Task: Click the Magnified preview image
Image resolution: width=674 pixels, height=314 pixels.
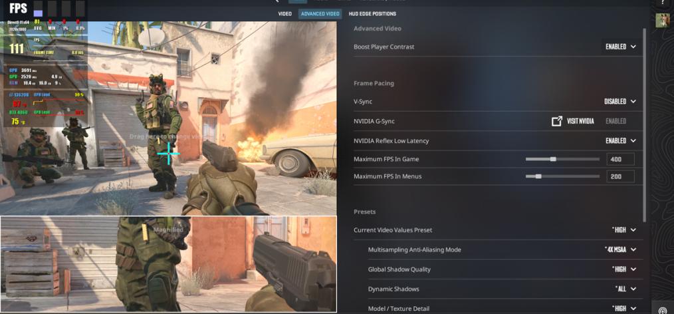Action: coord(169,264)
